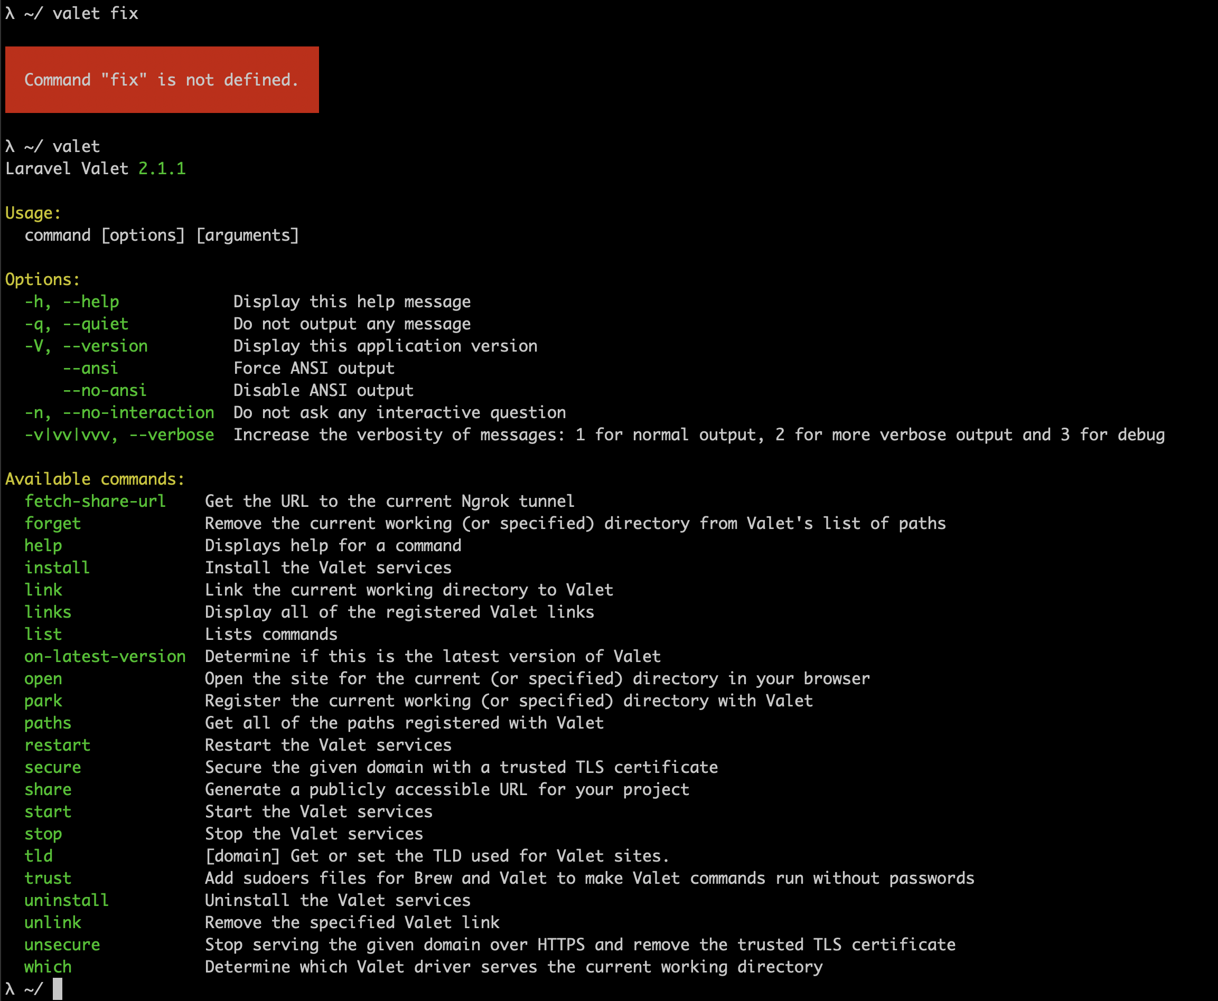Click the uninstall command name
This screenshot has width=1218, height=1001.
click(x=67, y=900)
